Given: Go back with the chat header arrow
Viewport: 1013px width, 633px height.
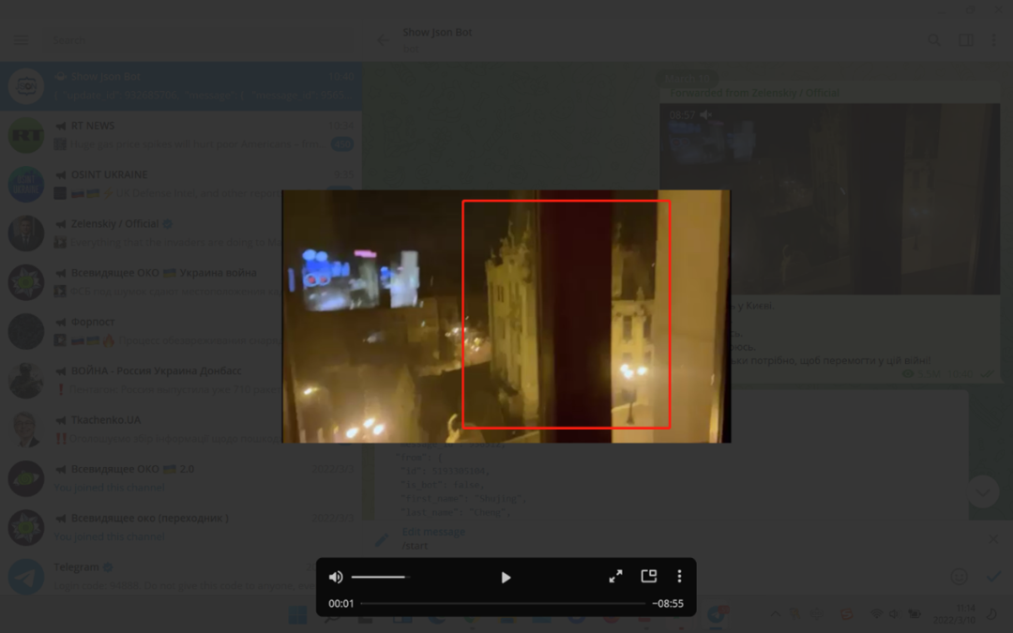Looking at the screenshot, I should (x=383, y=39).
